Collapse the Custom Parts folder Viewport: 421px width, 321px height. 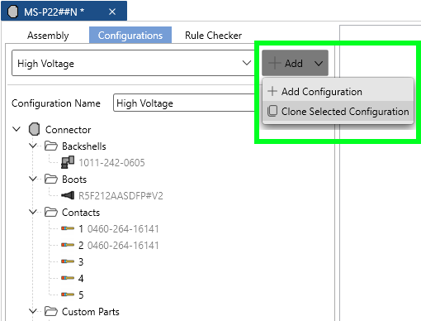[33, 311]
